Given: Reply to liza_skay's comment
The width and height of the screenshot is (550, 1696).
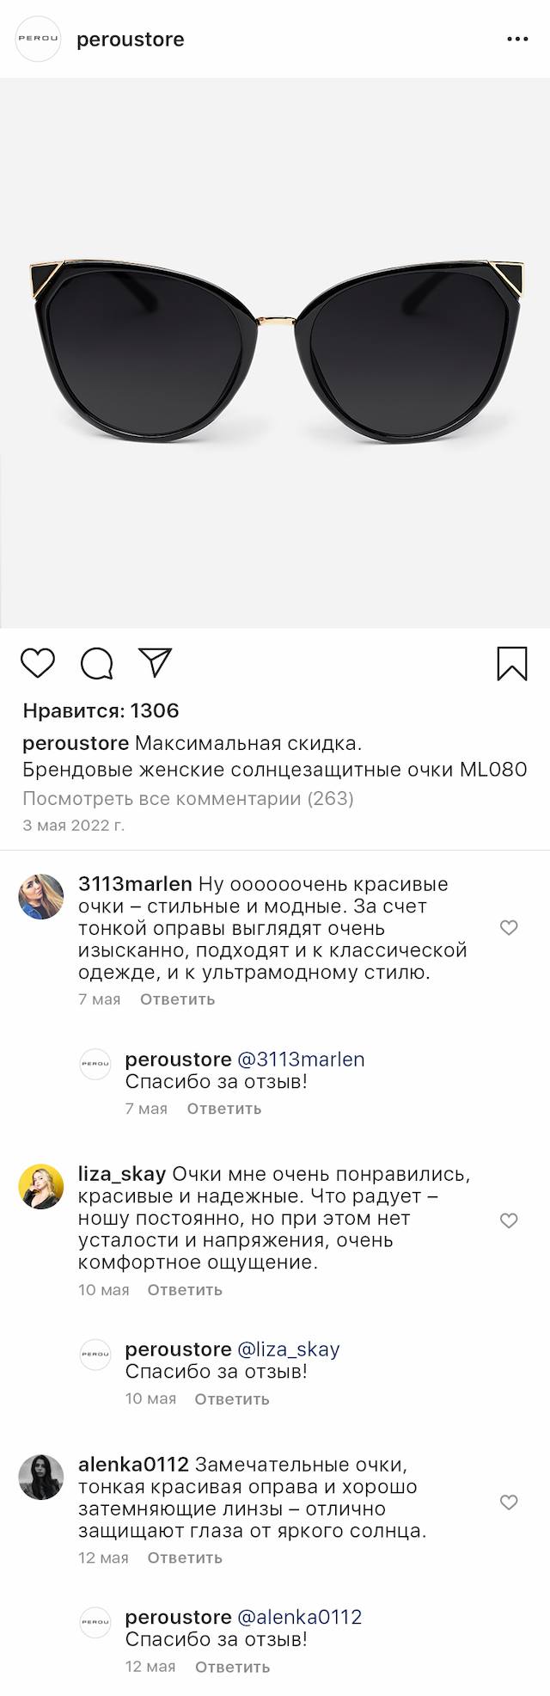Looking at the screenshot, I should point(185,1290).
